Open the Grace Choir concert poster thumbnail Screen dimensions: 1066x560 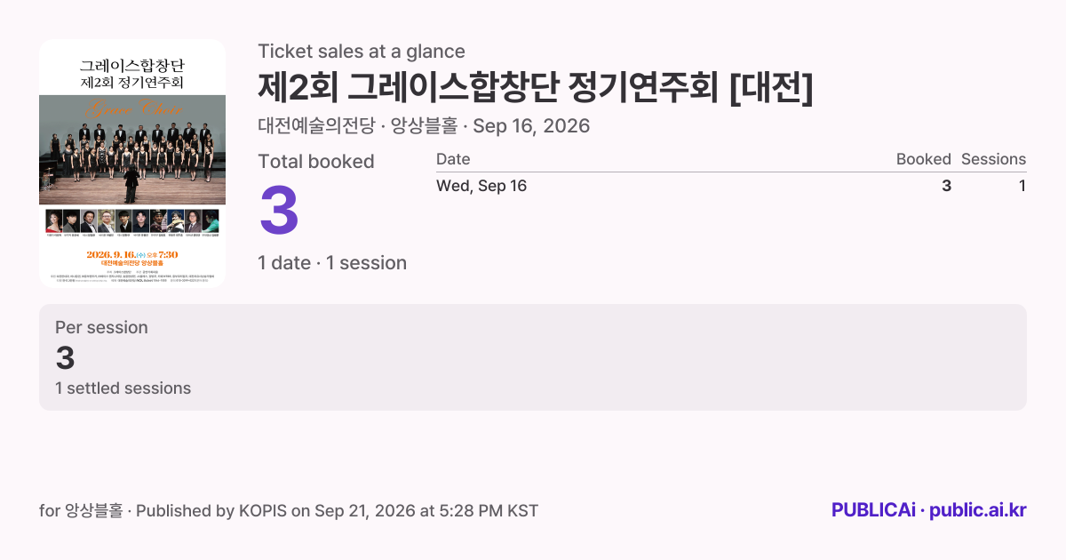point(132,163)
